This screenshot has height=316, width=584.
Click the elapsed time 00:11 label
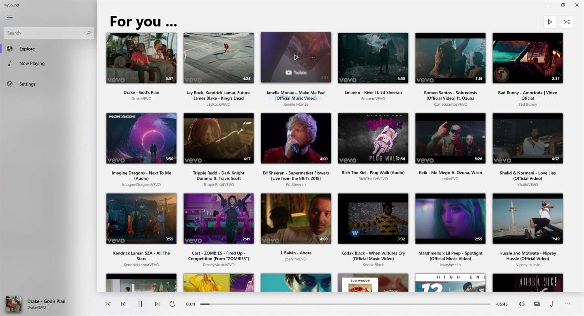191,304
